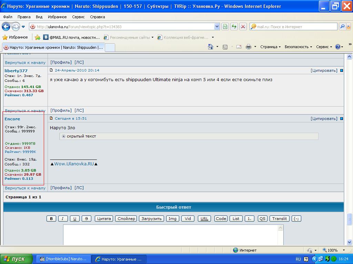353x264 pixels.
Task: Toggle underline formatting in quick reply
Action: (74, 219)
